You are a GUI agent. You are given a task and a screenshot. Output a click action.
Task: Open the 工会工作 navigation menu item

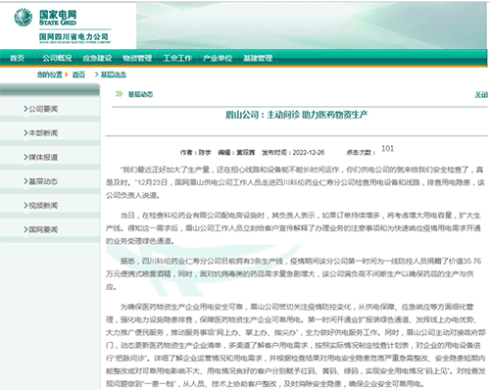click(x=177, y=58)
